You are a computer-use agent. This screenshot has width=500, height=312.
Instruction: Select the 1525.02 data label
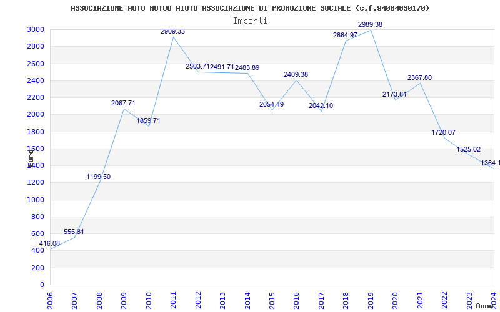pyautogui.click(x=469, y=149)
